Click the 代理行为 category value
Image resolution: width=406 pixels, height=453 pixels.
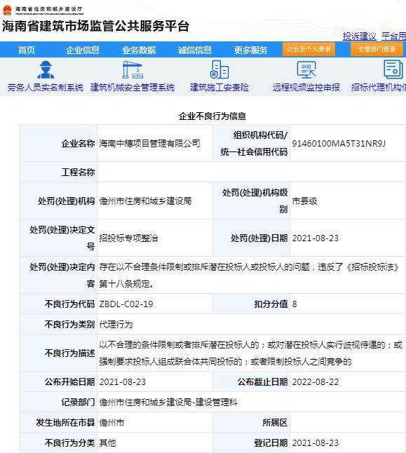click(116, 324)
